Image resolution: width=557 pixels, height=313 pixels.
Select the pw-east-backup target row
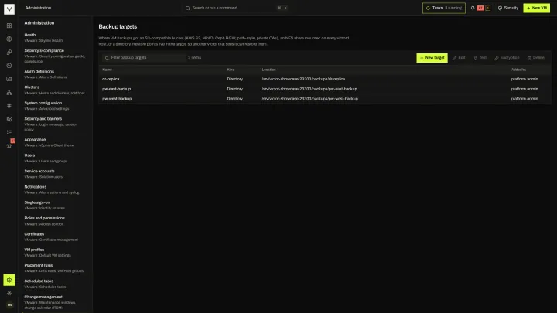pos(325,89)
